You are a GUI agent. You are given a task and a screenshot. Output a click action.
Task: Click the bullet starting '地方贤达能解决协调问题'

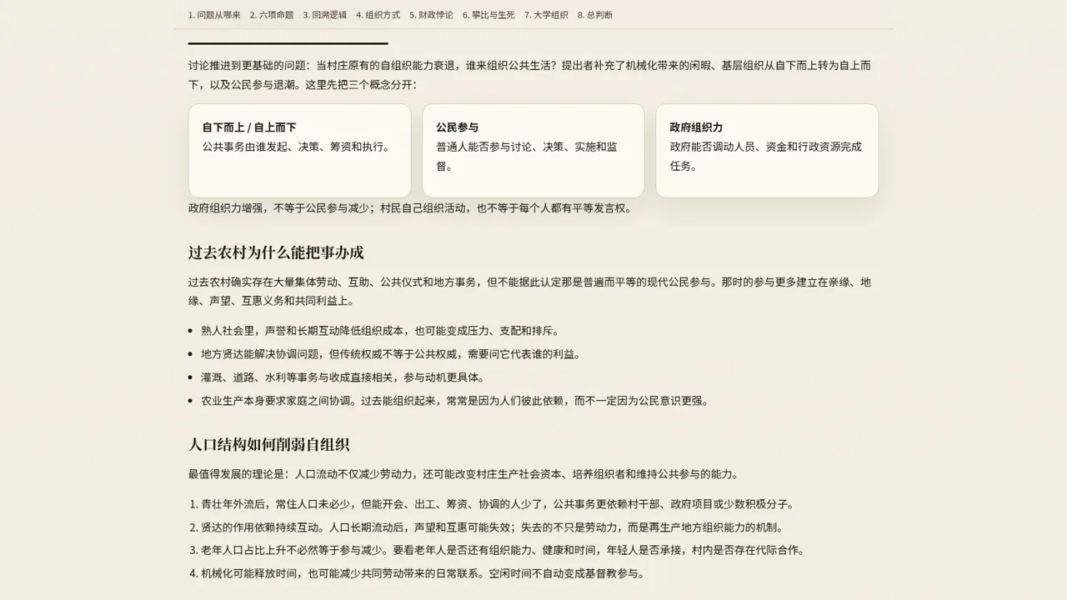(392, 354)
